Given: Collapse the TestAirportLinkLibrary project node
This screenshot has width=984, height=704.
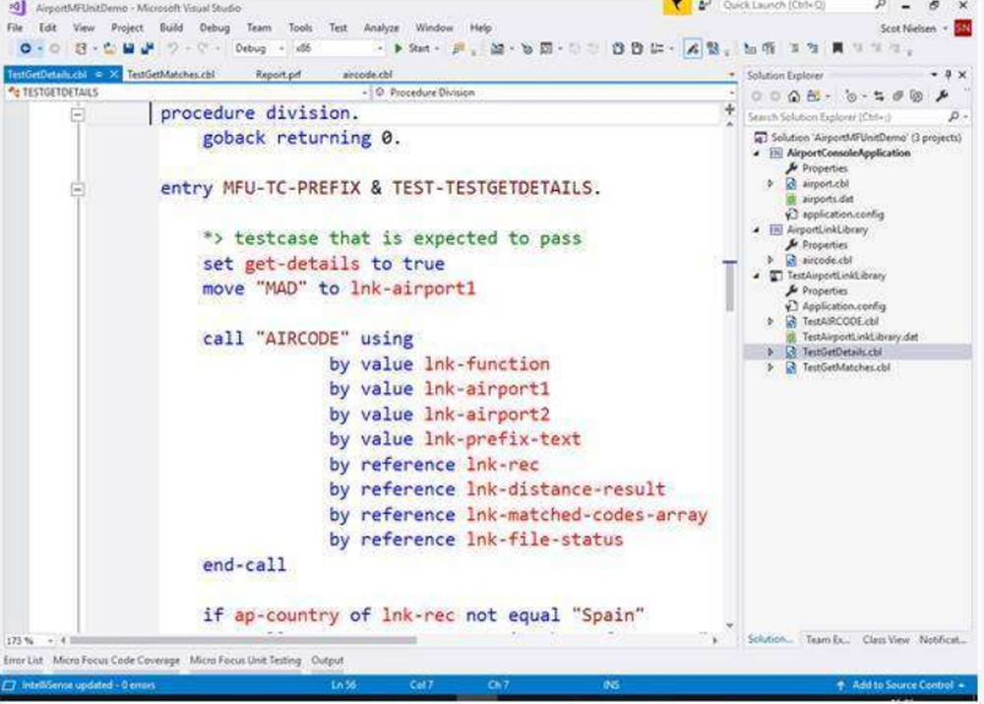Looking at the screenshot, I should pos(757,276).
